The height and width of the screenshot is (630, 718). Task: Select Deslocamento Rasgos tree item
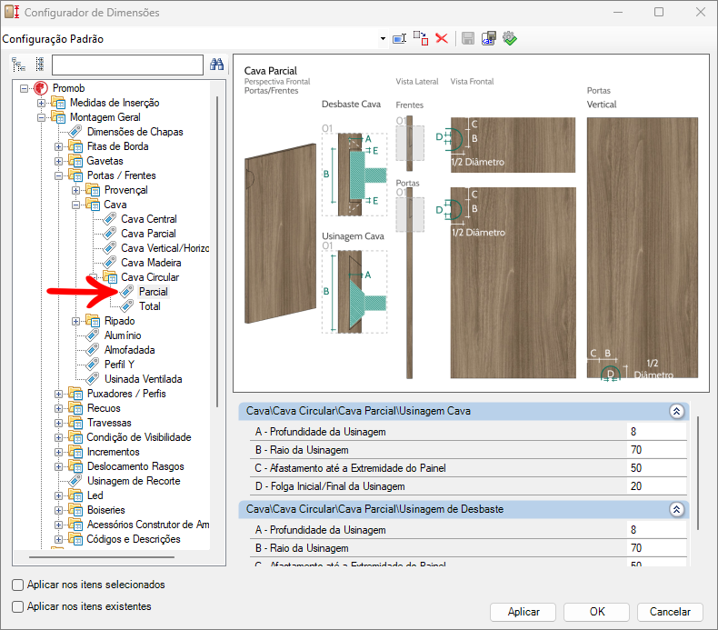tap(135, 466)
